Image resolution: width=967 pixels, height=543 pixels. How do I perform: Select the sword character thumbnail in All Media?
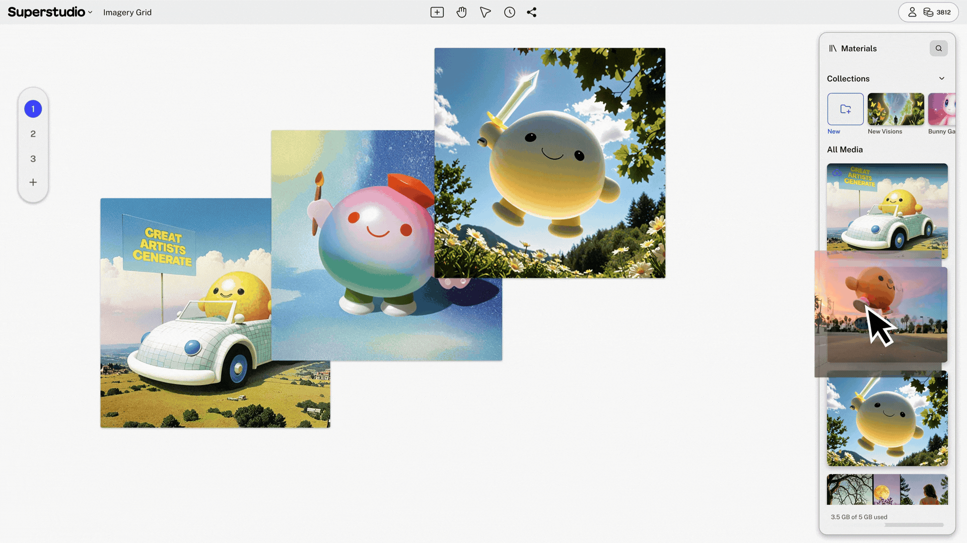887,418
